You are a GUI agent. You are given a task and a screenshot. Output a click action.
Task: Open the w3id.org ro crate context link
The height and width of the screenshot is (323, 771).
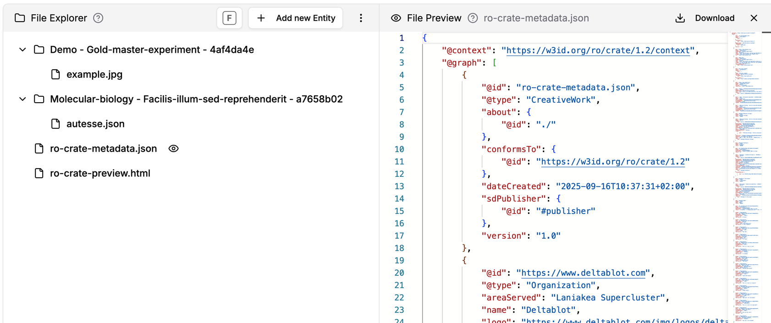click(x=598, y=50)
